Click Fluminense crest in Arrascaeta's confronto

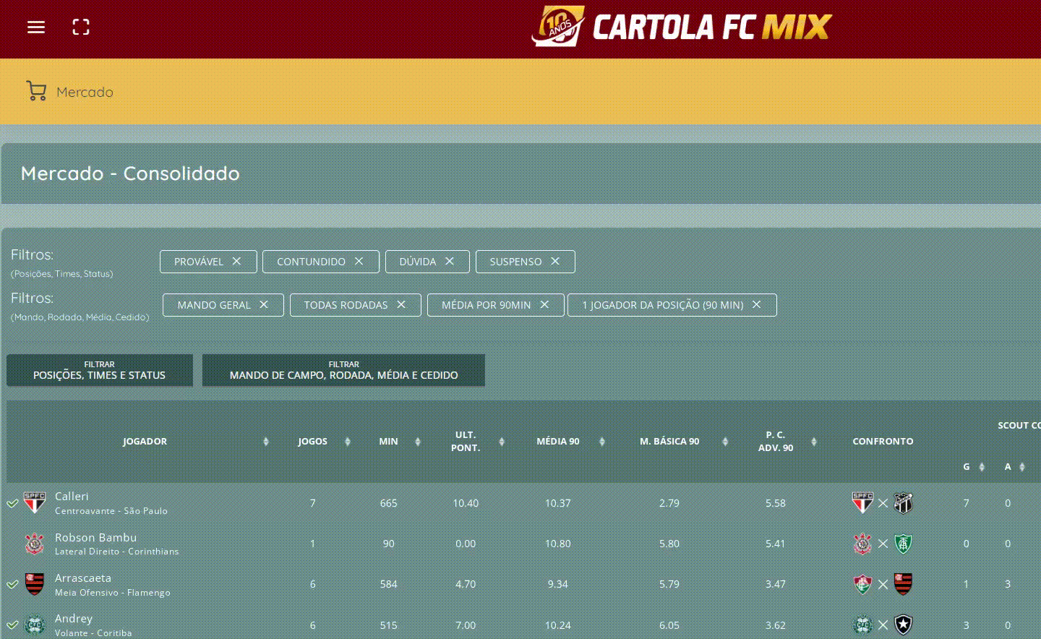(x=862, y=584)
